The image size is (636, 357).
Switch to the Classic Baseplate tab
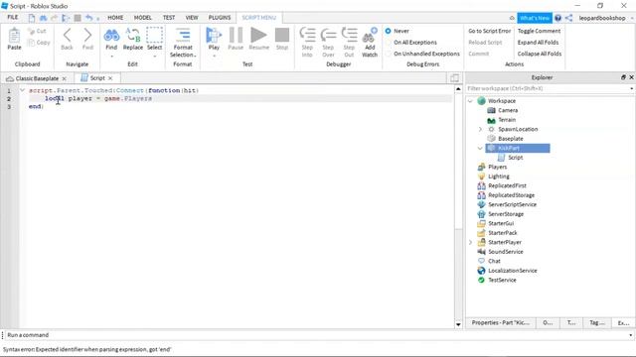[37, 78]
